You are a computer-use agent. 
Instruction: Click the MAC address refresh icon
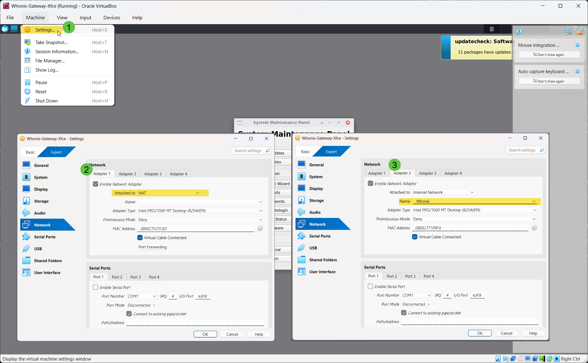[x=260, y=228]
